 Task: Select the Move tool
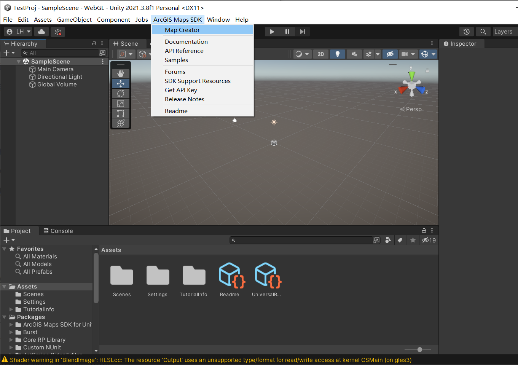coord(121,83)
